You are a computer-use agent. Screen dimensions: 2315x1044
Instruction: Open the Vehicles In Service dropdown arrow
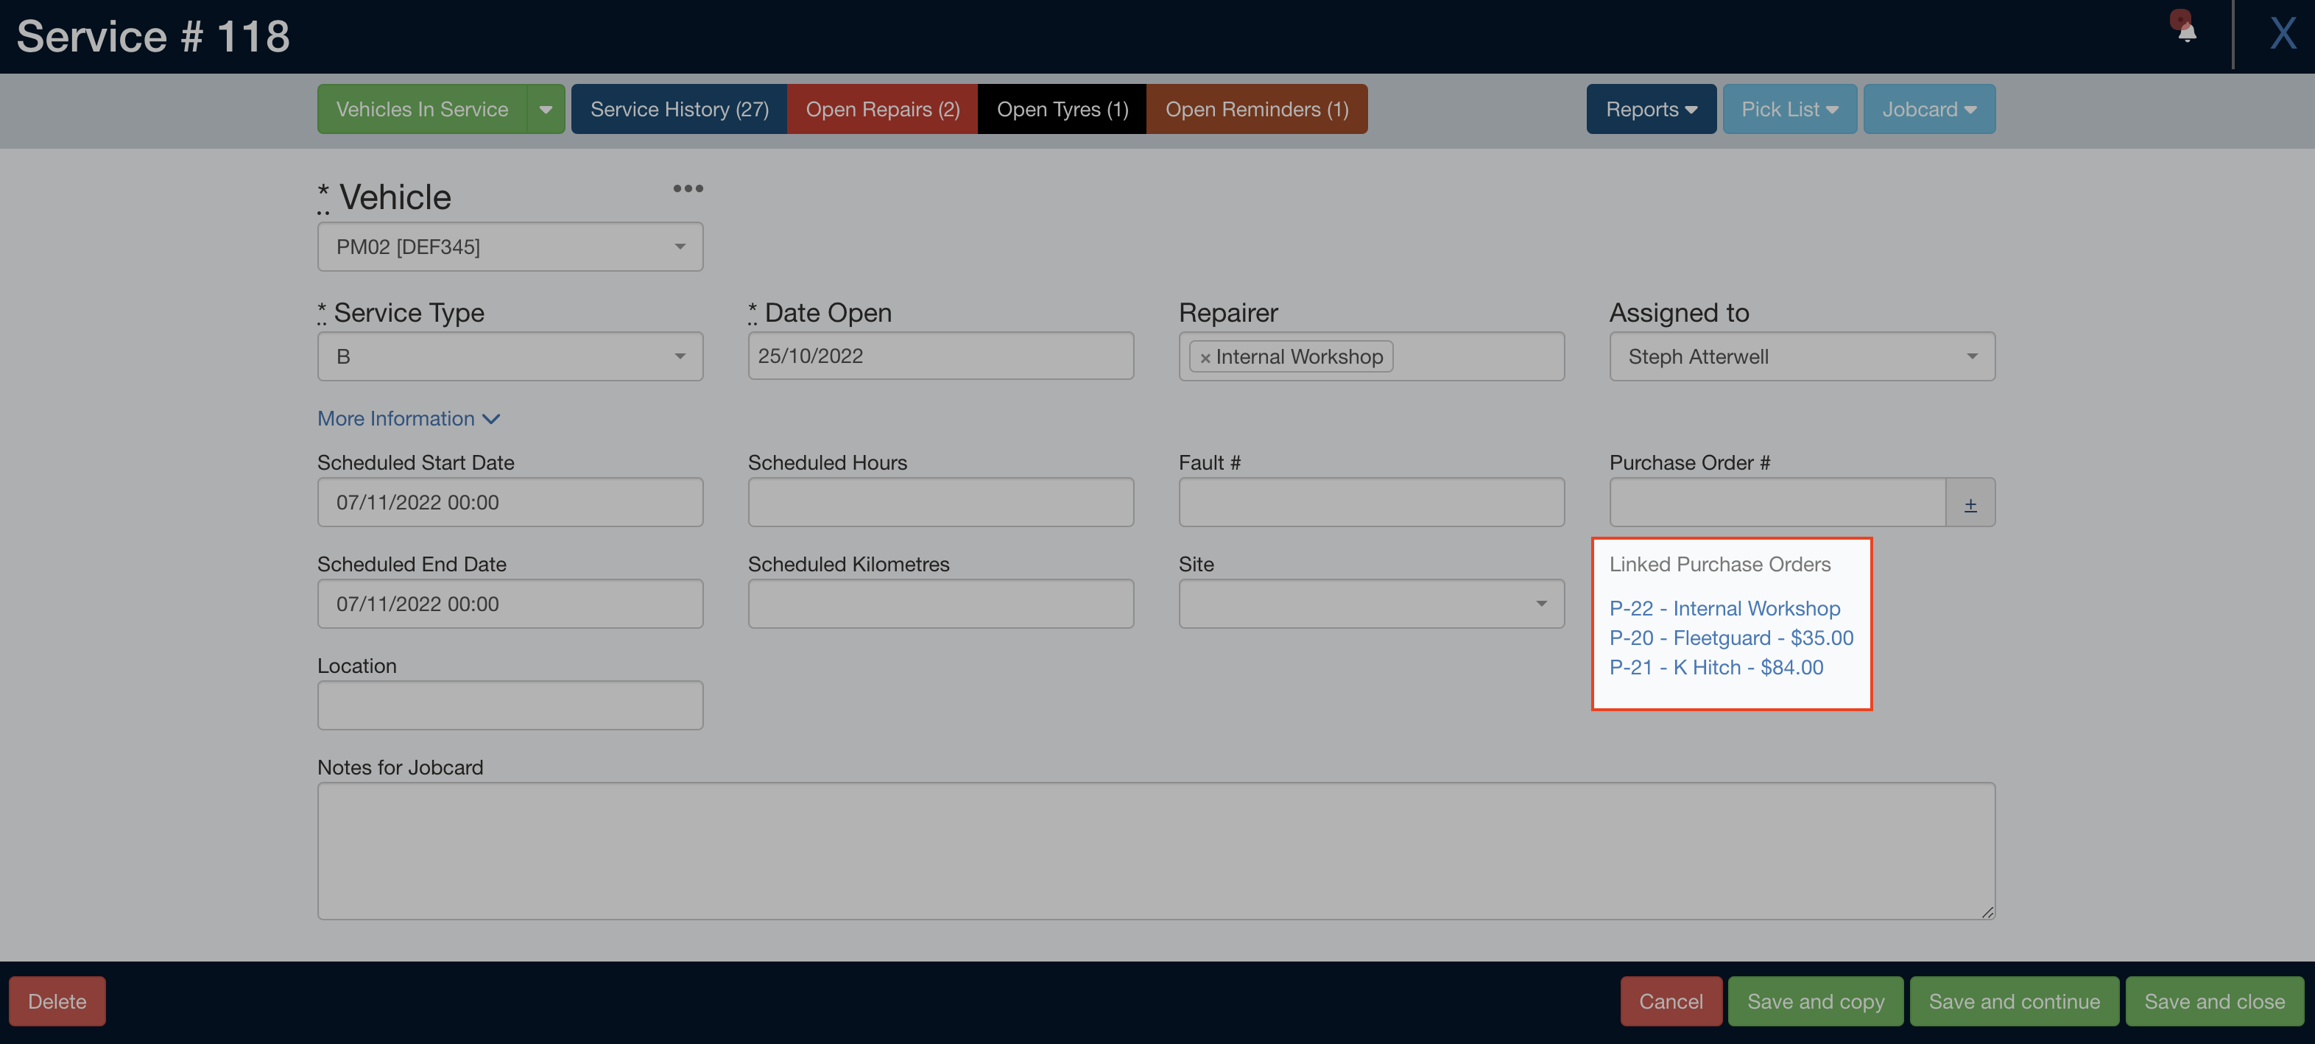coord(546,110)
